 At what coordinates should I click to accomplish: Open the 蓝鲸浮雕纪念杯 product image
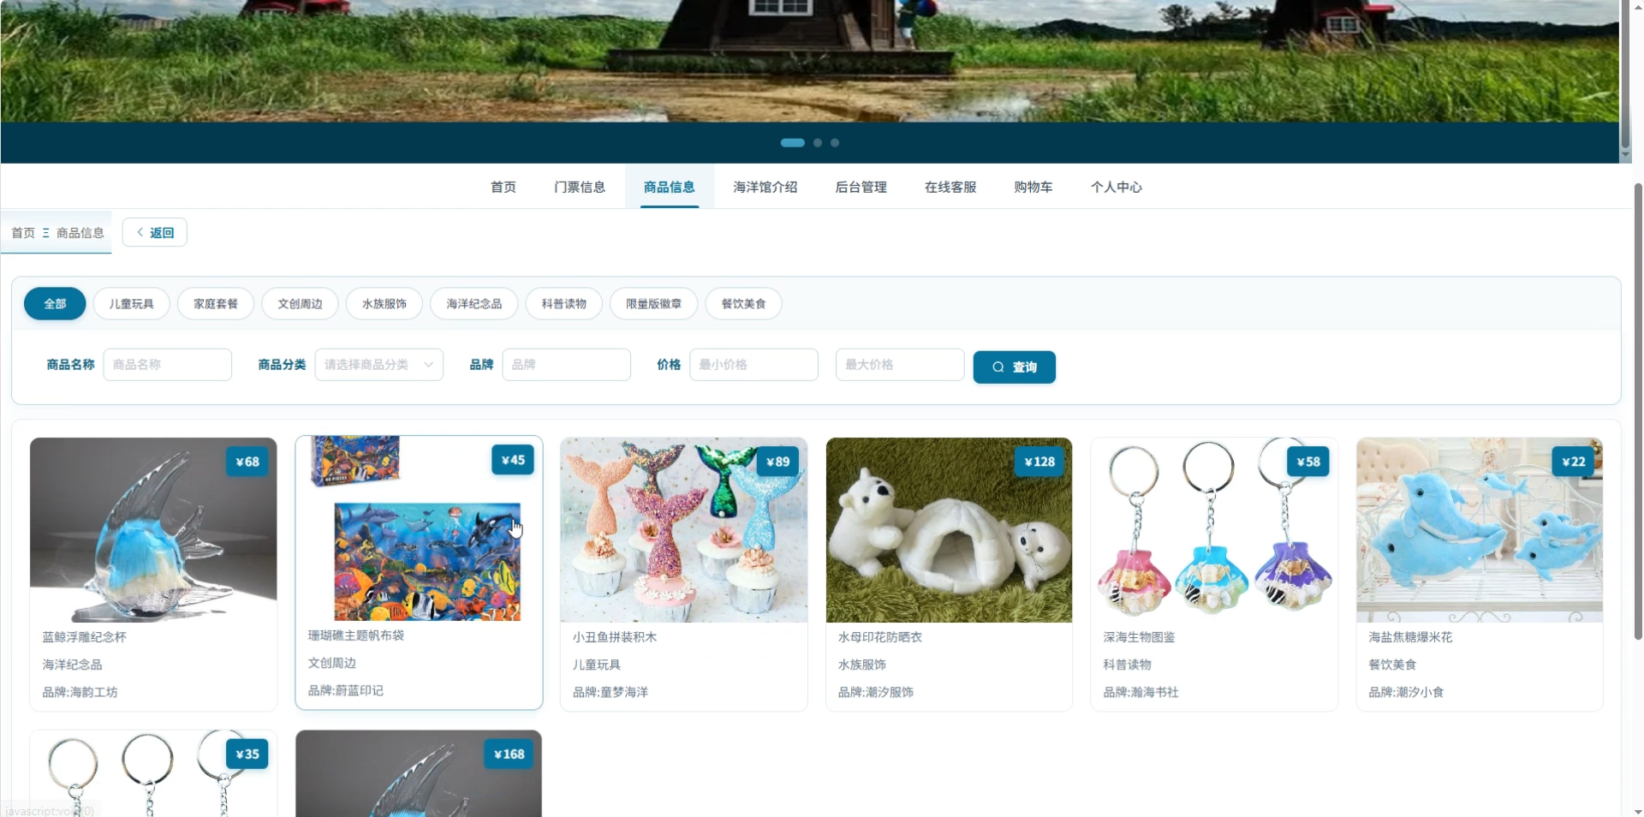pyautogui.click(x=153, y=530)
